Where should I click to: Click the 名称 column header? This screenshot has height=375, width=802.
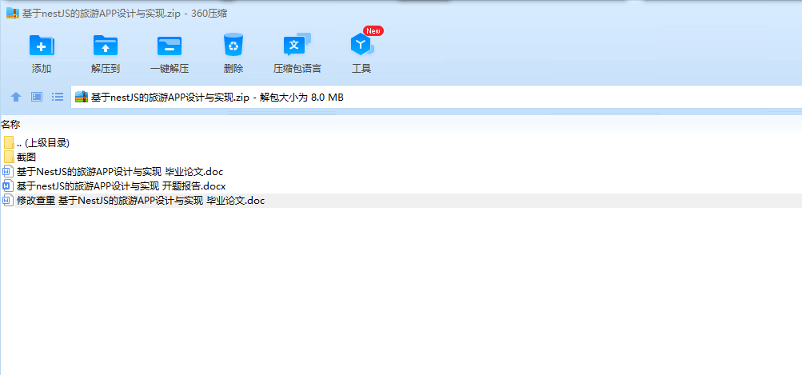click(10, 124)
